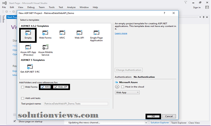The image size is (211, 126).
Task: Click Visual Studio logo in title bar
Action: 5,3
